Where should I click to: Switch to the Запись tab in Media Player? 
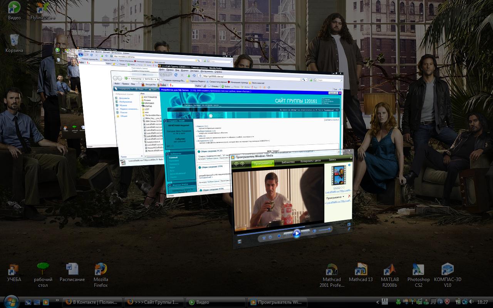(x=332, y=159)
